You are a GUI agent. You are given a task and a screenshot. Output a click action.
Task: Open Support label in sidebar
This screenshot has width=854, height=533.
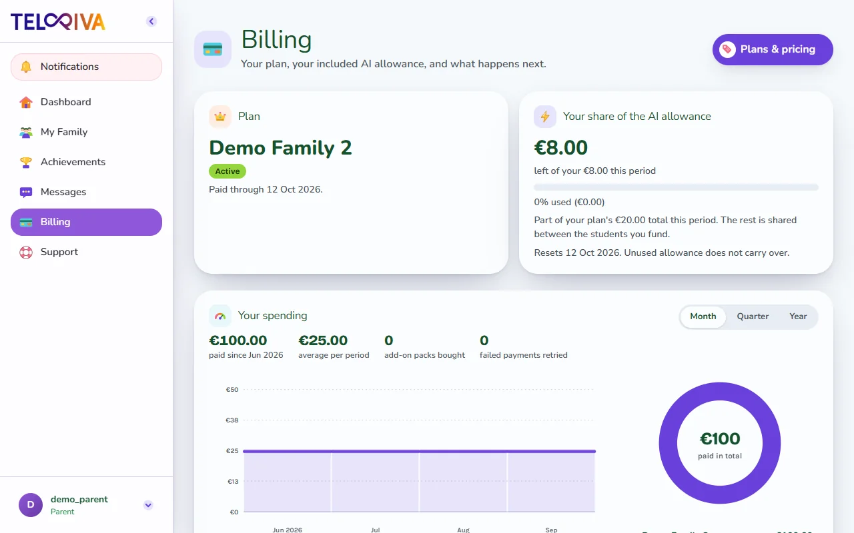[x=59, y=252]
